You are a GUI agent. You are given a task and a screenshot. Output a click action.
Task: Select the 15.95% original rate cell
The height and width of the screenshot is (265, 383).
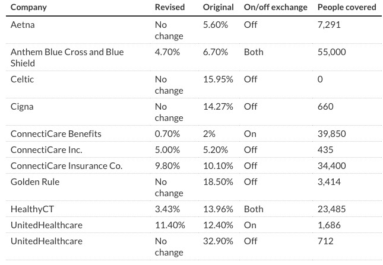(218, 79)
